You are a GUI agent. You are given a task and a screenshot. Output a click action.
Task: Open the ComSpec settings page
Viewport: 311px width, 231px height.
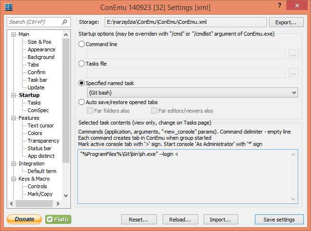(x=38, y=110)
